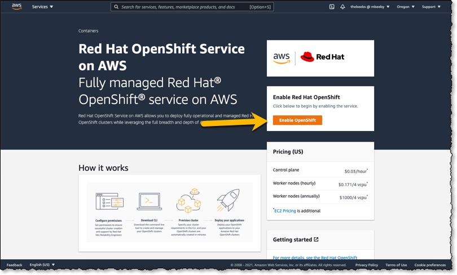Viewport: 457px width, 275px height.
Task: Click the Getting started heading
Action: pos(292,240)
